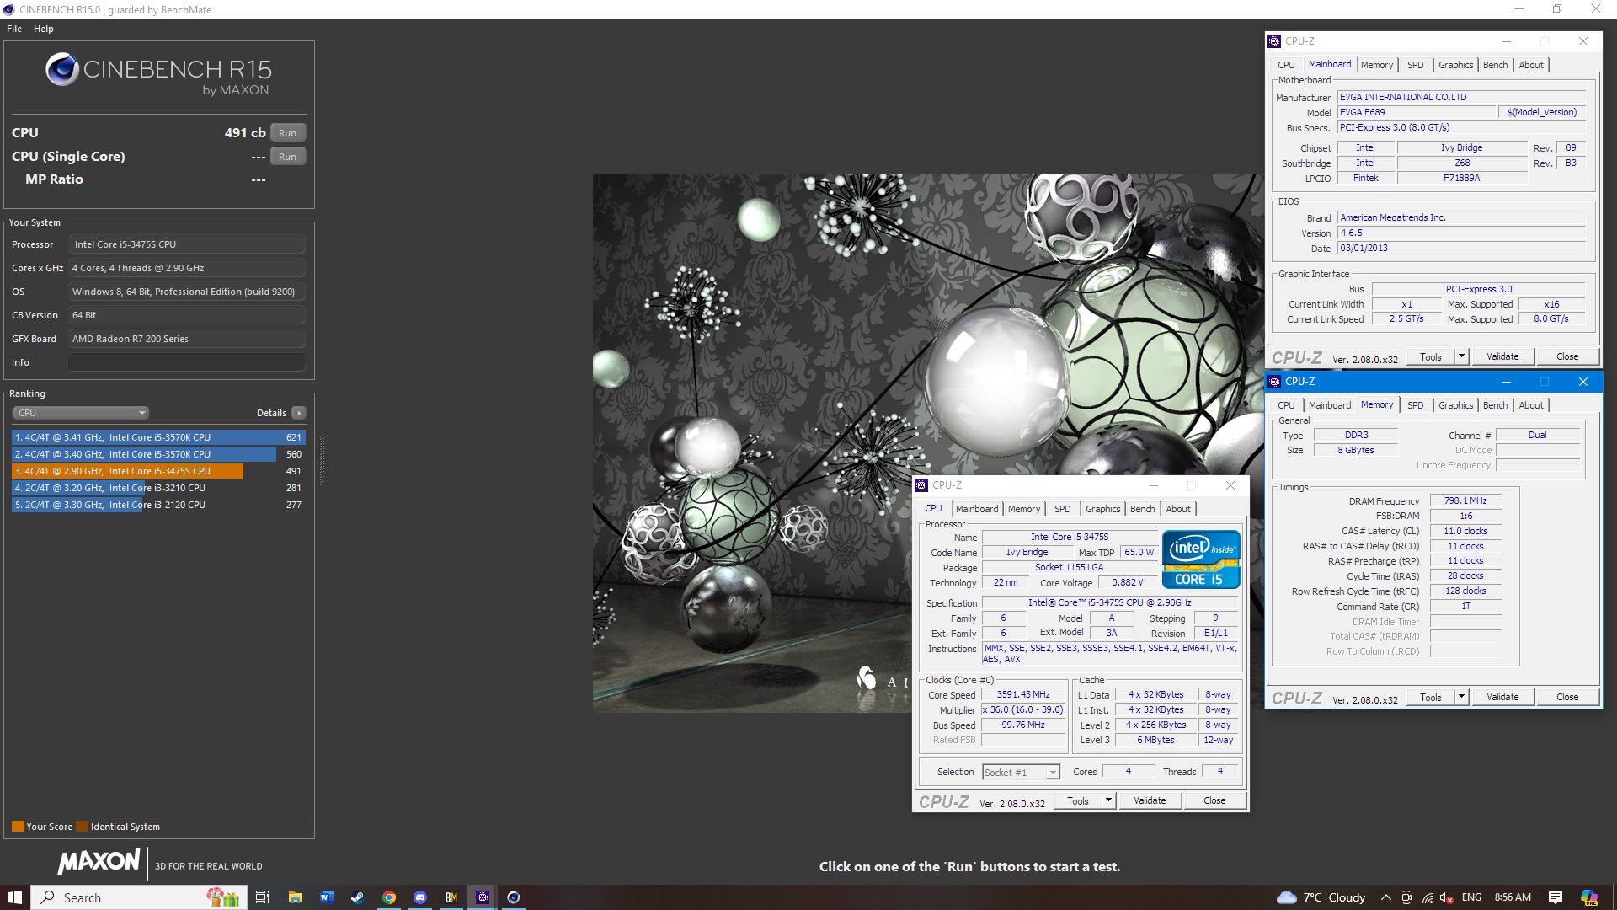Screen dimensions: 1617x910
Task: Select ranking row i5-3570K at 3.40 GHz
Action: tap(158, 454)
